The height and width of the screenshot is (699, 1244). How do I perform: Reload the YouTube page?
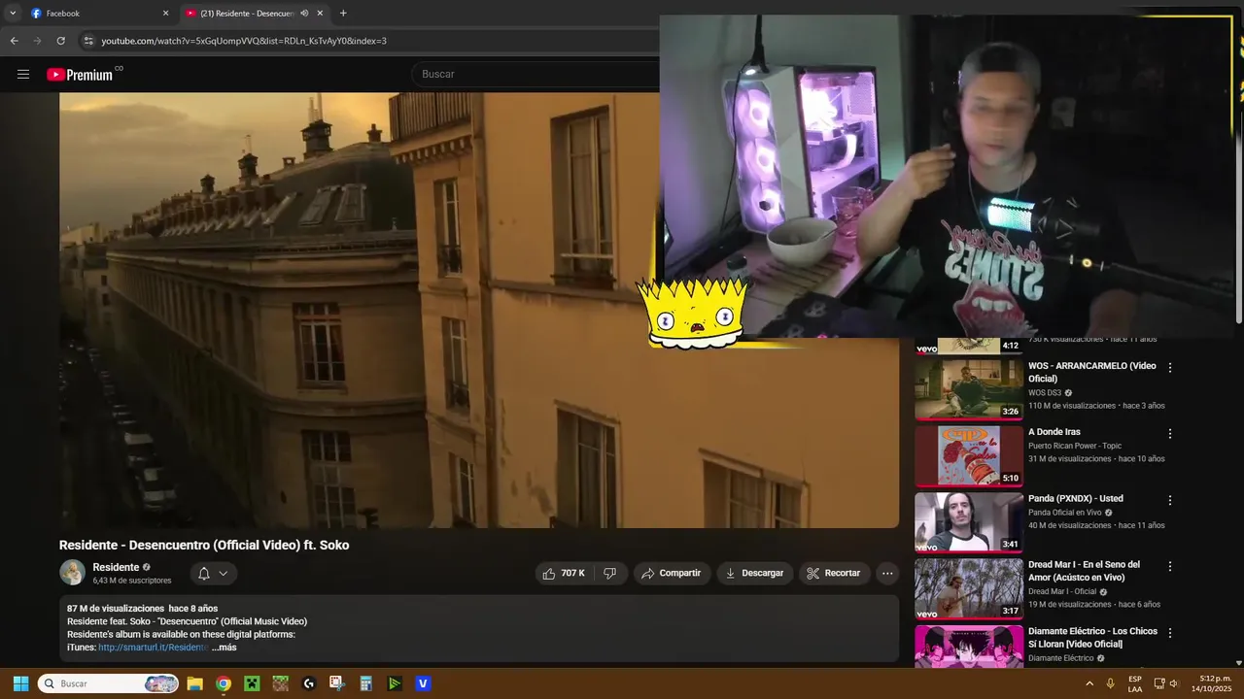click(x=60, y=41)
